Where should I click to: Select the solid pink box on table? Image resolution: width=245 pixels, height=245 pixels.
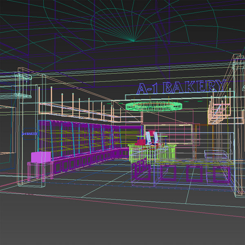point(41,157)
